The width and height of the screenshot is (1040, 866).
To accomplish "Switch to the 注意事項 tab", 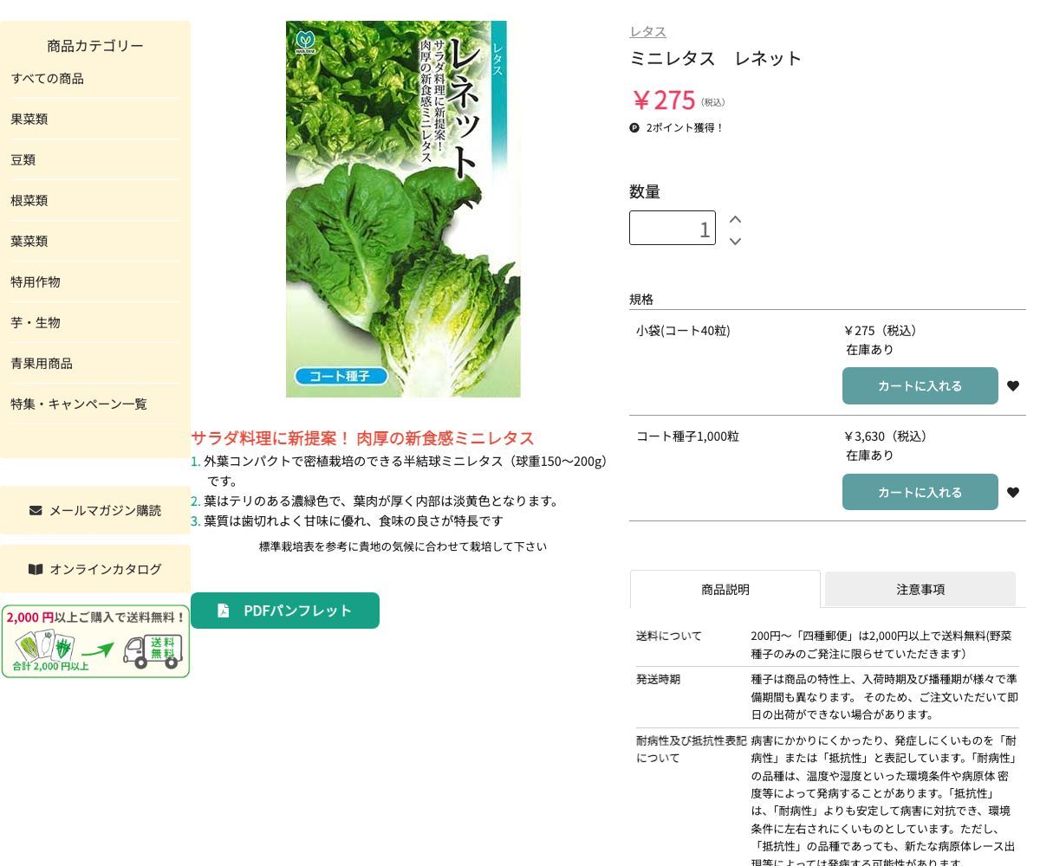I will tap(920, 589).
